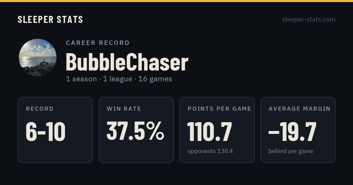Image resolution: width=353 pixels, height=185 pixels.
Task: Click the 6-10 record value
Action: pos(46,132)
